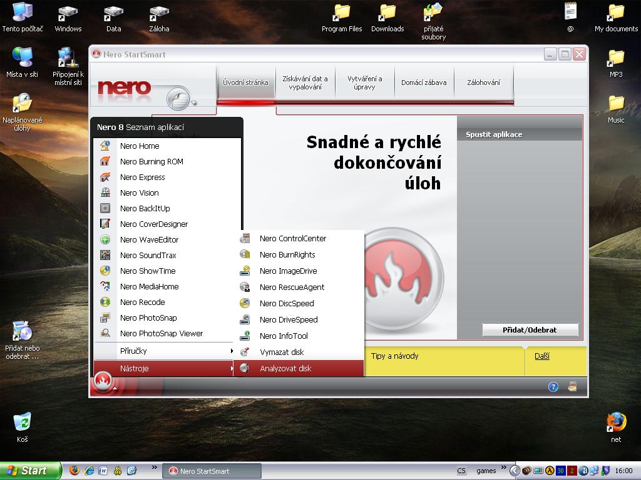Click the Nero Home icon
Image resolution: width=641 pixels, height=480 pixels.
pyautogui.click(x=105, y=146)
